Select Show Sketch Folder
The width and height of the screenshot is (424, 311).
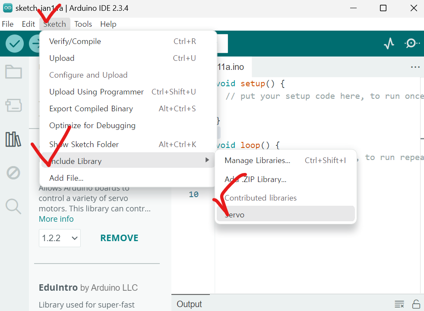[128, 145]
